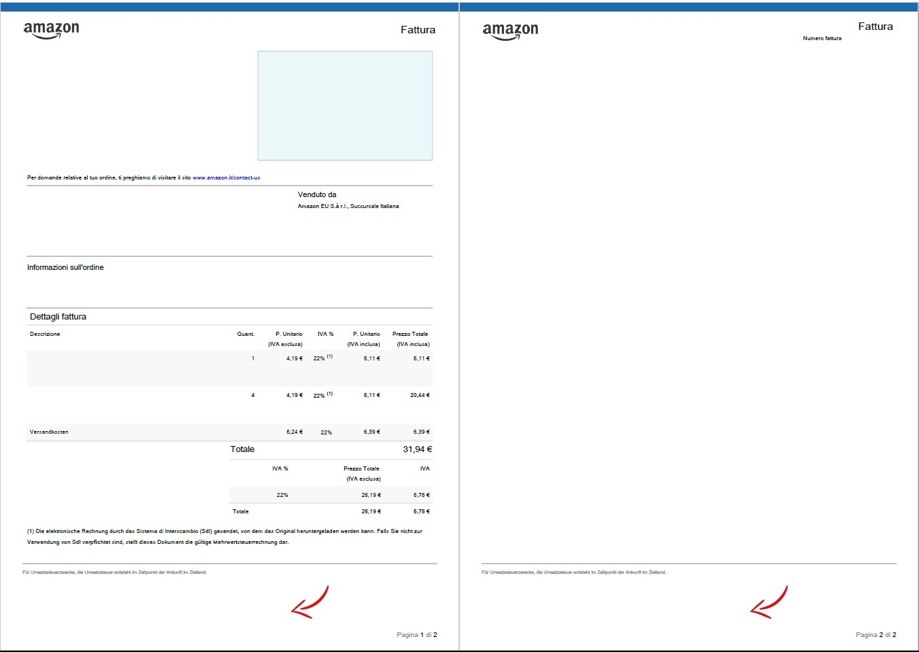The height and width of the screenshot is (652, 919).
Task: Click the footnote starting '(1) Die elektronische Rechnung'
Action: (x=225, y=536)
